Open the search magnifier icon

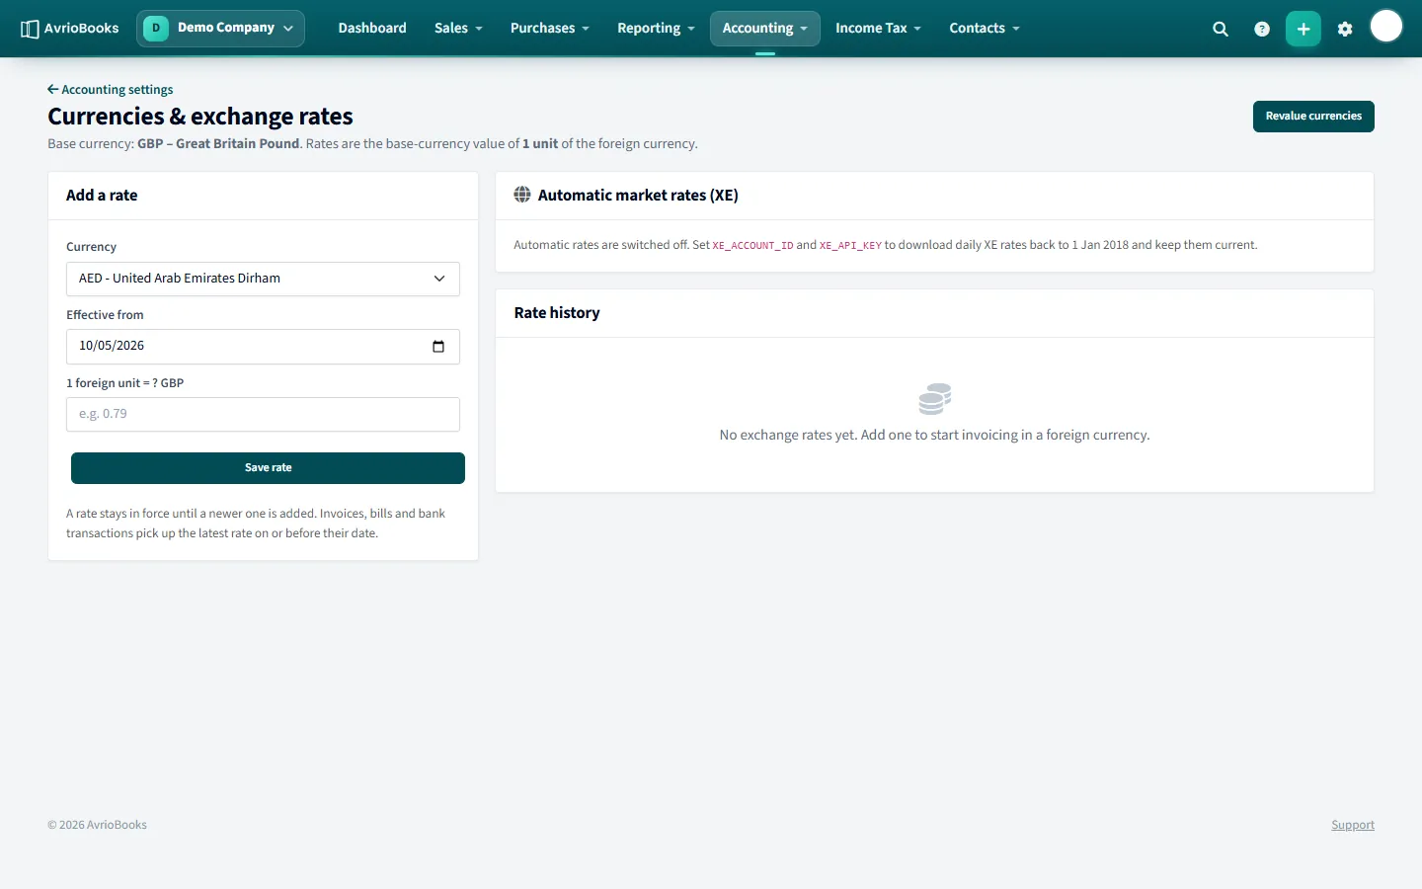[1221, 29]
